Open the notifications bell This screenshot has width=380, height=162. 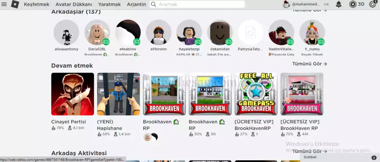(x=338, y=4)
